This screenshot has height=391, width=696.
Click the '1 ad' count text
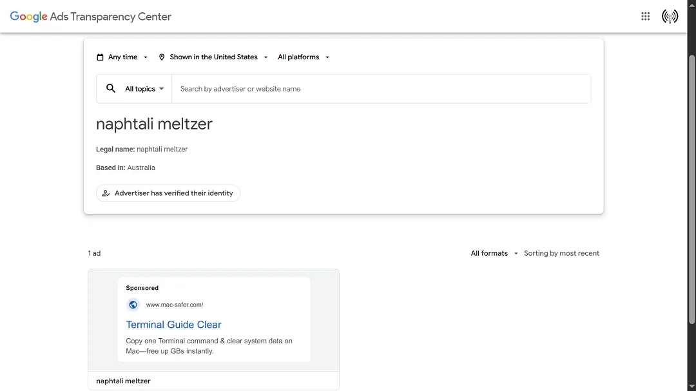[x=94, y=253]
